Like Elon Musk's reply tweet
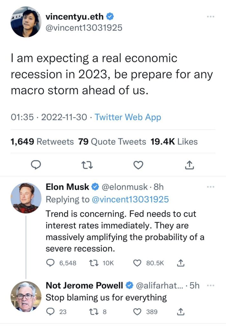 138,263
